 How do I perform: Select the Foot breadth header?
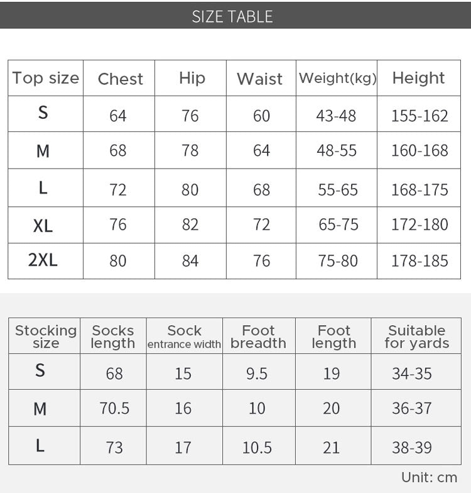(x=259, y=336)
